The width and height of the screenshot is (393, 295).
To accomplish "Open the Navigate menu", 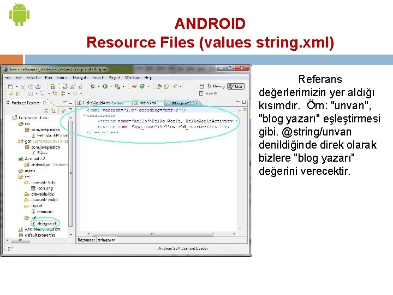I will click(x=80, y=78).
